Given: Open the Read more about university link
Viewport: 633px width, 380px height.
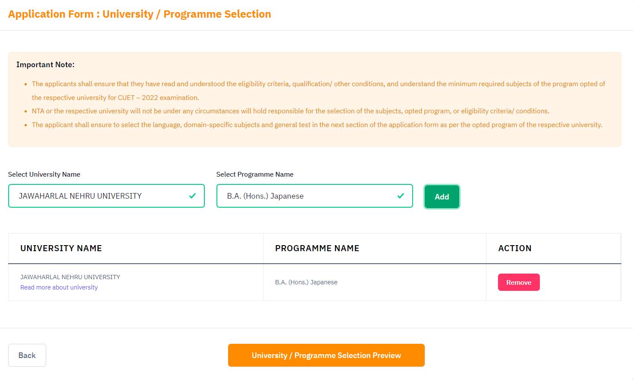Looking at the screenshot, I should coord(59,287).
